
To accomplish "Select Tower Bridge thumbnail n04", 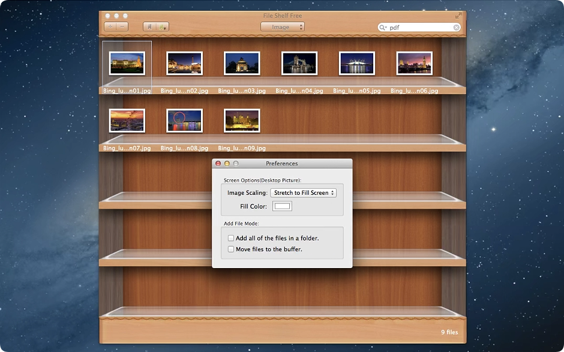I will [299, 64].
